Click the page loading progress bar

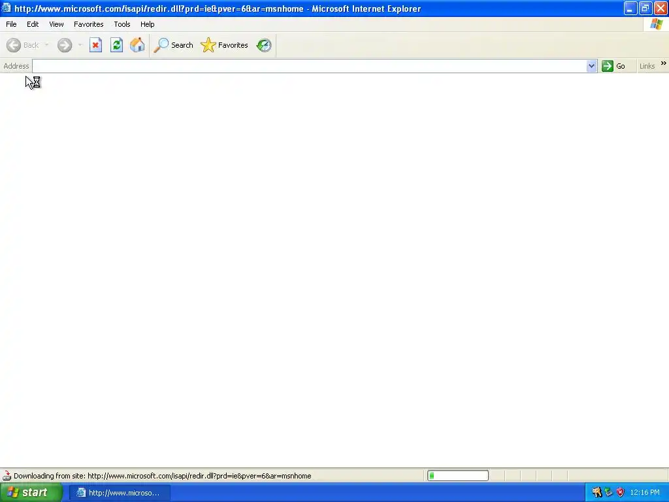pos(458,476)
